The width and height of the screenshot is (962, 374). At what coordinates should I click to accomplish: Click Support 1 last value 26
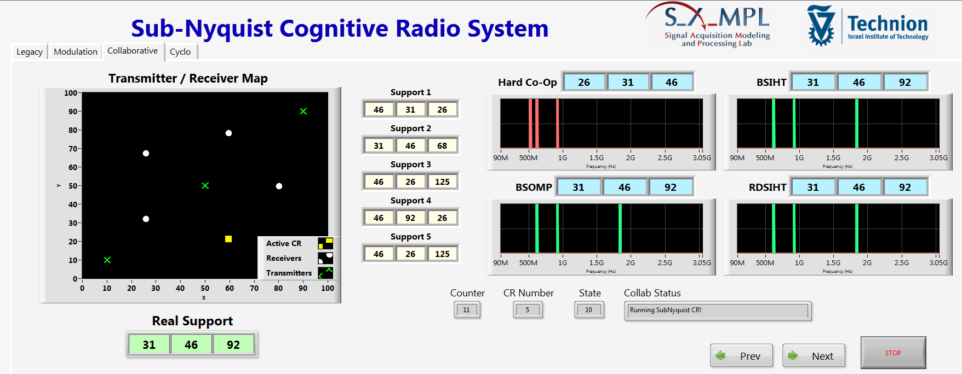point(442,109)
